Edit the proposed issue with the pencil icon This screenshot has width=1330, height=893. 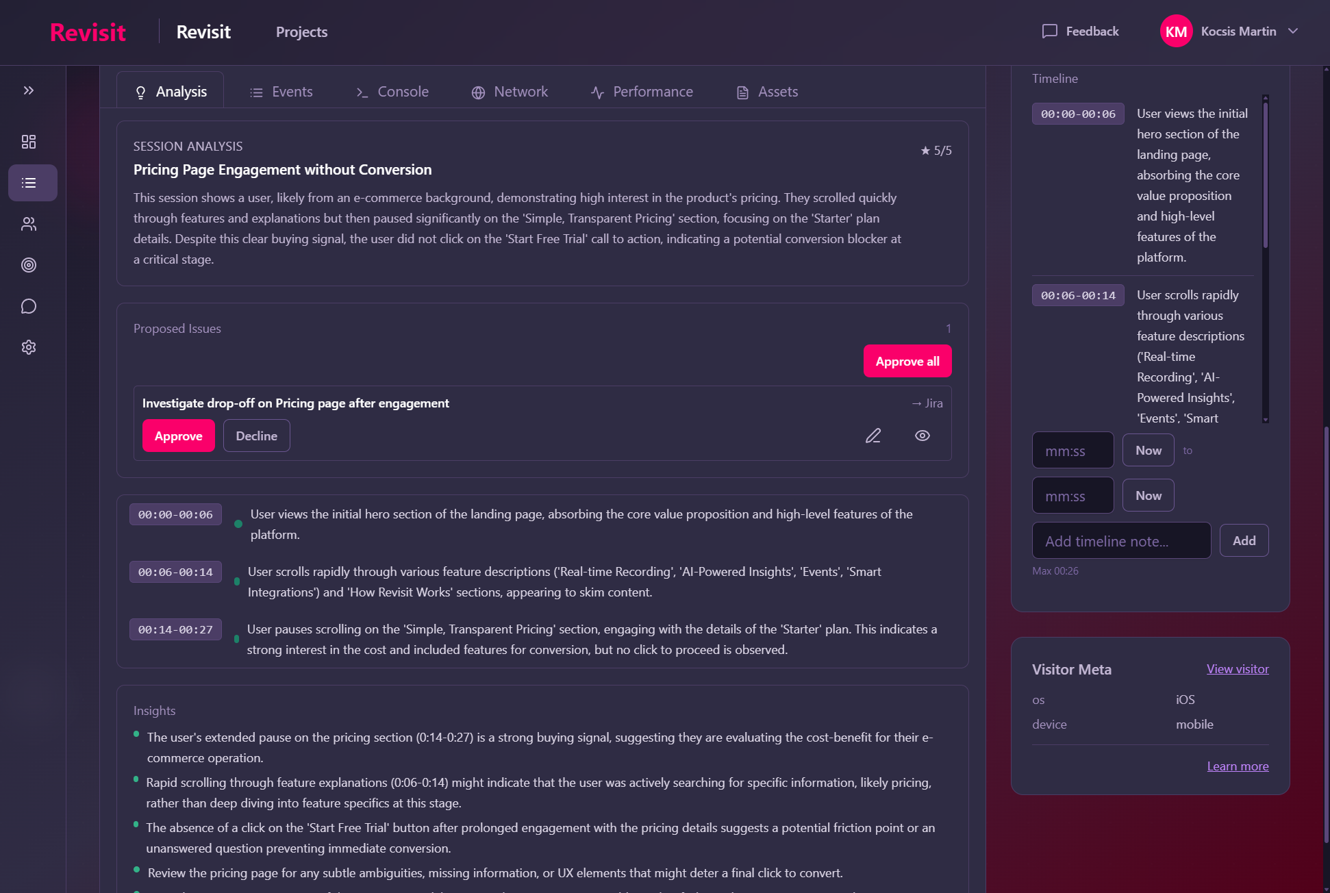pyautogui.click(x=873, y=436)
